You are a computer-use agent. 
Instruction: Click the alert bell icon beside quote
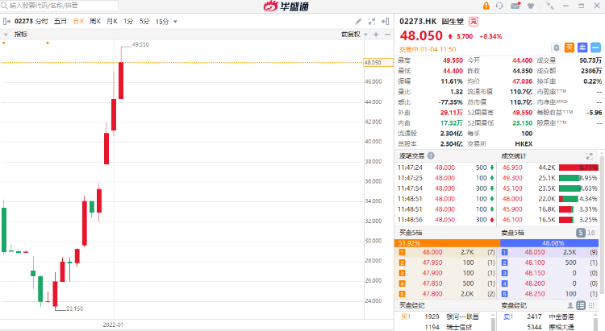[556, 48]
